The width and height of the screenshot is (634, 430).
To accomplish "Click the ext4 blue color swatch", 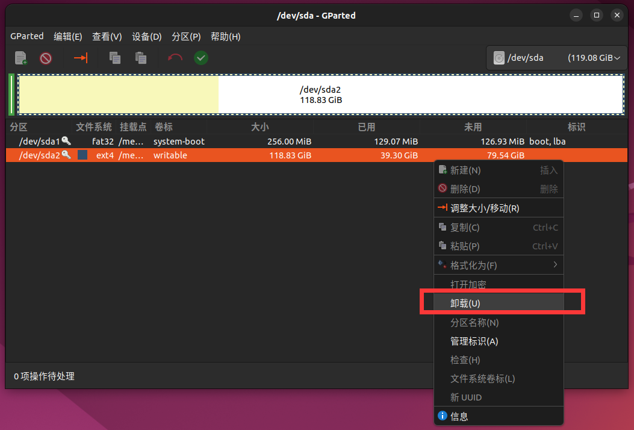I will 82,155.
